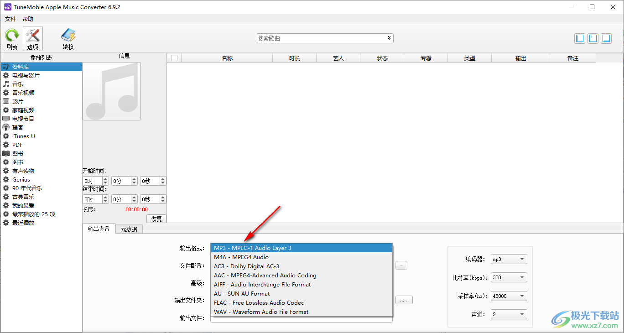Open the 我的最爱 playlist

coord(42,205)
